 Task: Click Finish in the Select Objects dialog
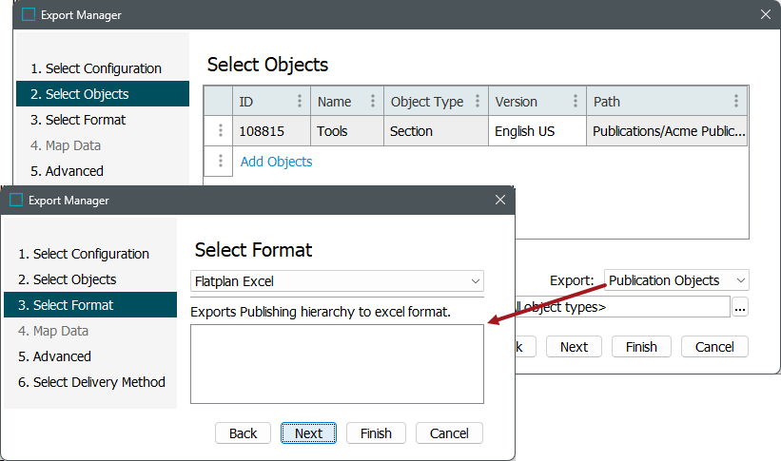point(640,347)
